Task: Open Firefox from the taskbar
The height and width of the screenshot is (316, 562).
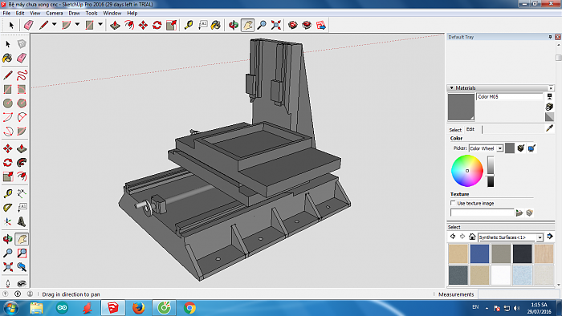Action: pos(138,308)
